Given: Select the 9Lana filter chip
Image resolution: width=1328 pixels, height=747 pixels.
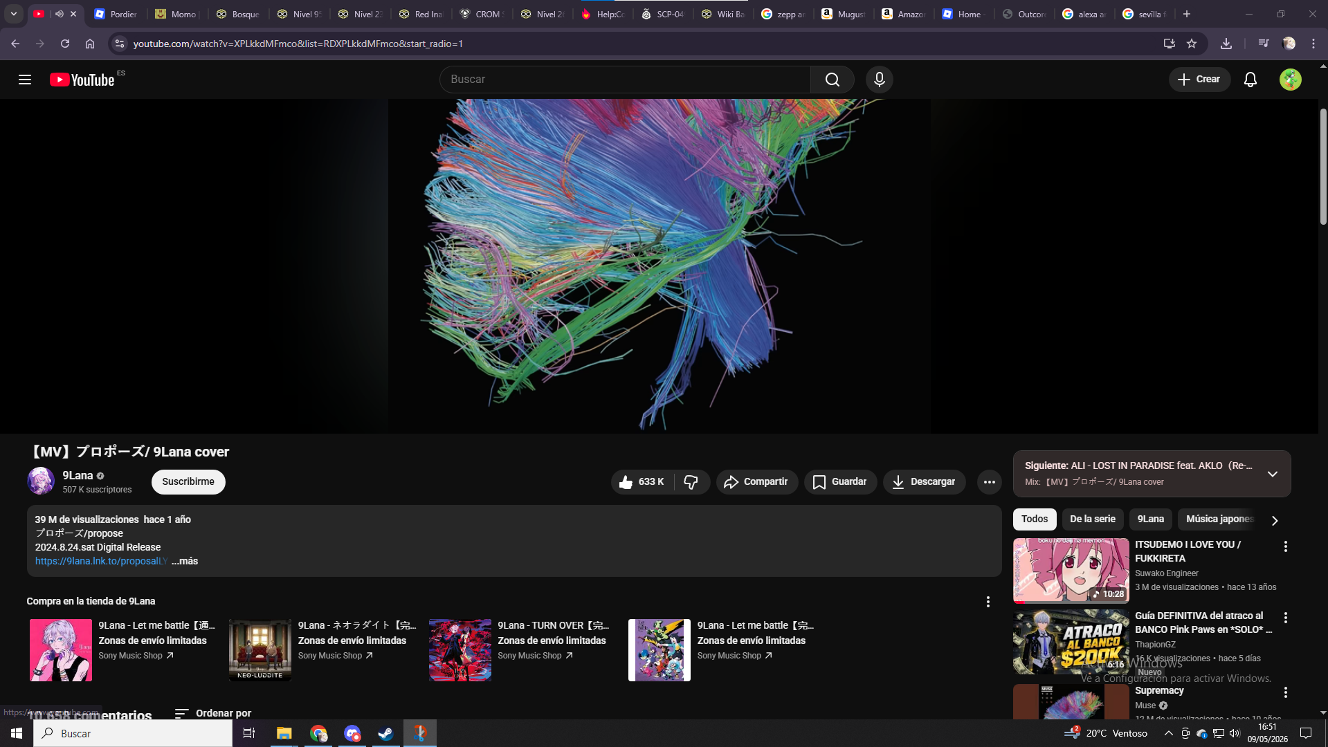Looking at the screenshot, I should 1151,519.
